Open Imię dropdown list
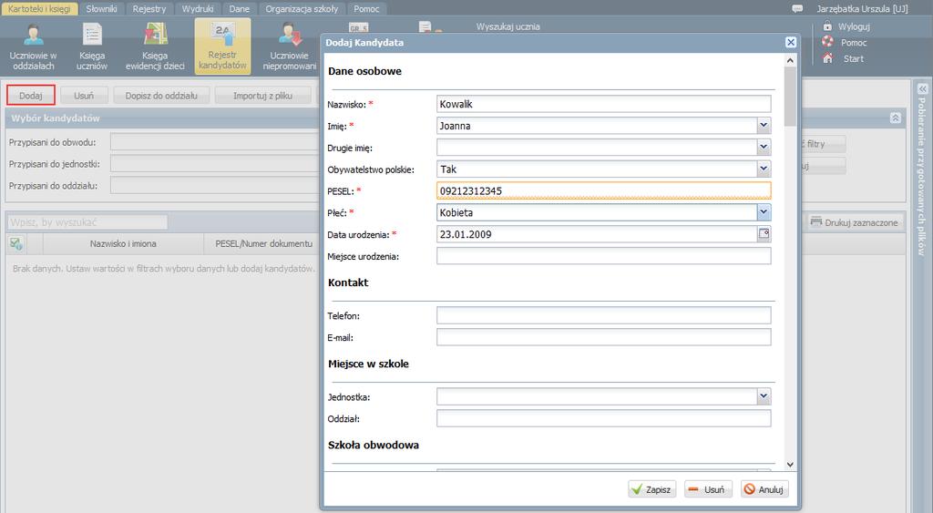933x513 pixels. click(x=764, y=126)
